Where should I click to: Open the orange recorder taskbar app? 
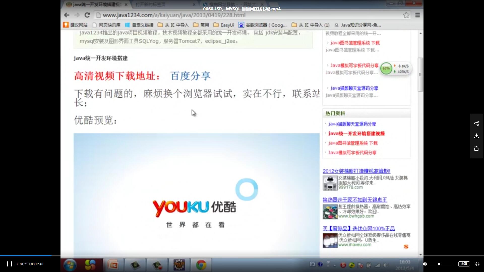113,265
